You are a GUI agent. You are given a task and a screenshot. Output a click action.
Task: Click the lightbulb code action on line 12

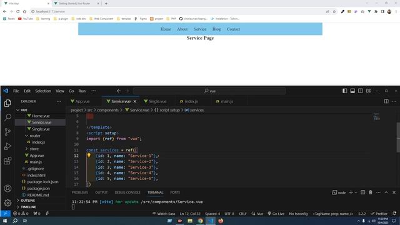pyautogui.click(x=89, y=155)
